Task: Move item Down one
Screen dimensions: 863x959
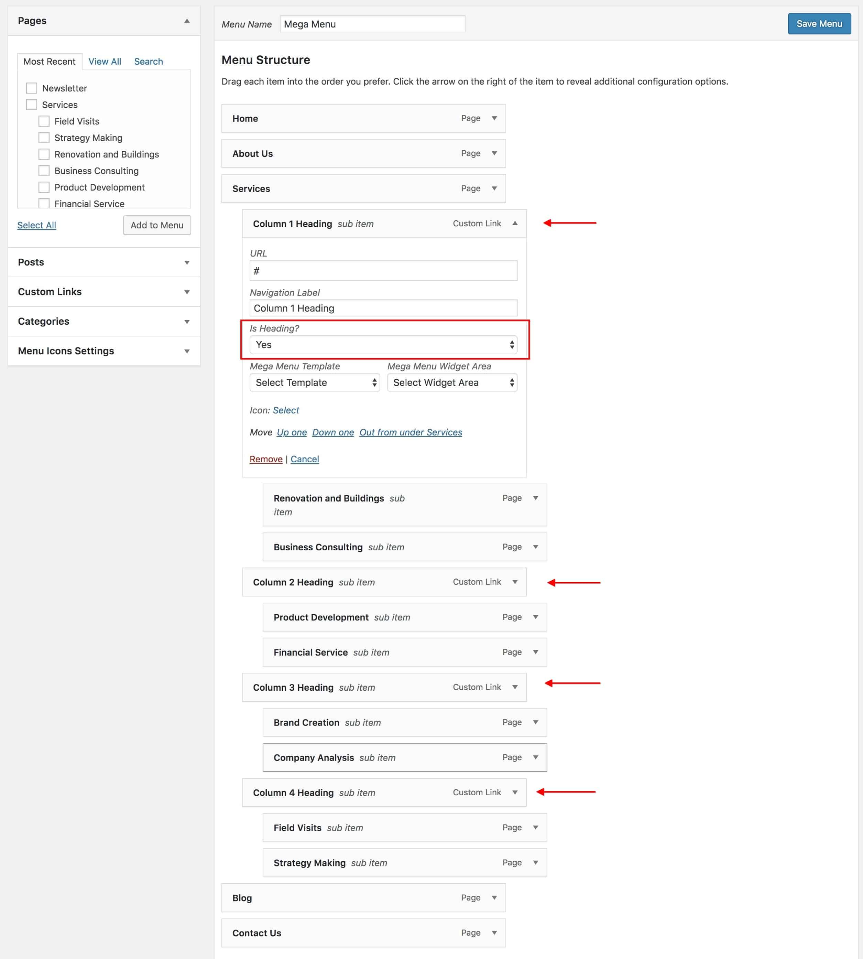Action: 333,432
